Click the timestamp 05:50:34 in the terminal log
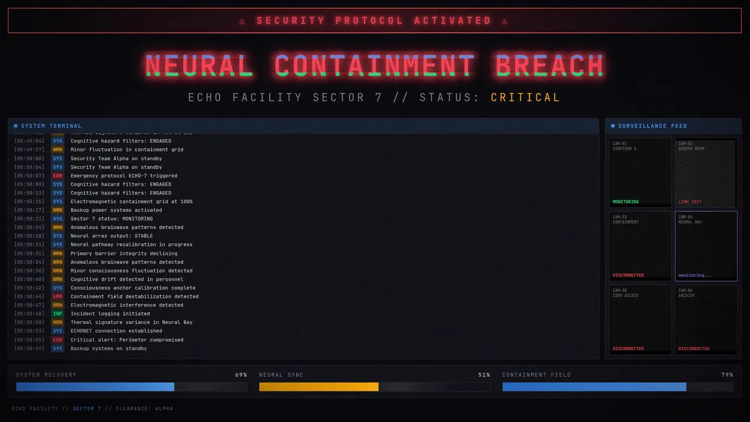This screenshot has height=422, width=750. [29, 262]
